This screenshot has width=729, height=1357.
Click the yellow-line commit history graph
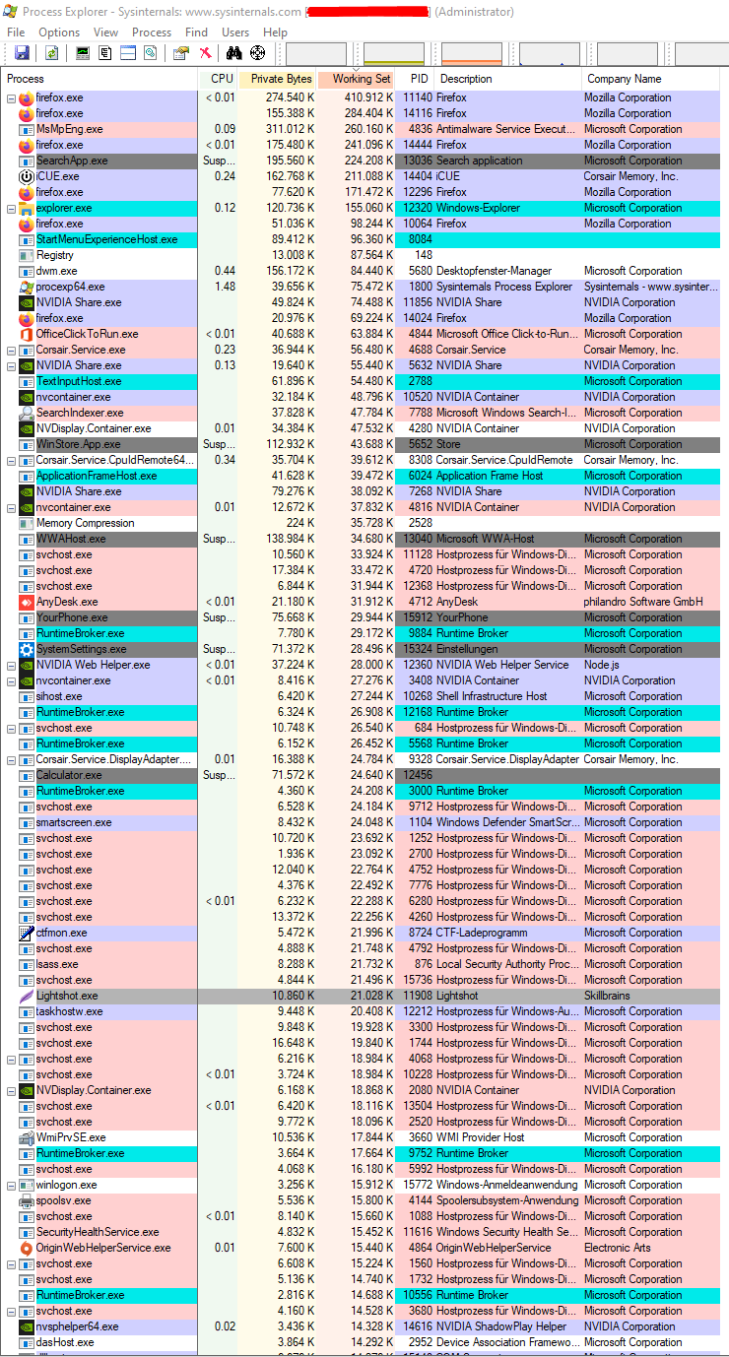coord(394,54)
